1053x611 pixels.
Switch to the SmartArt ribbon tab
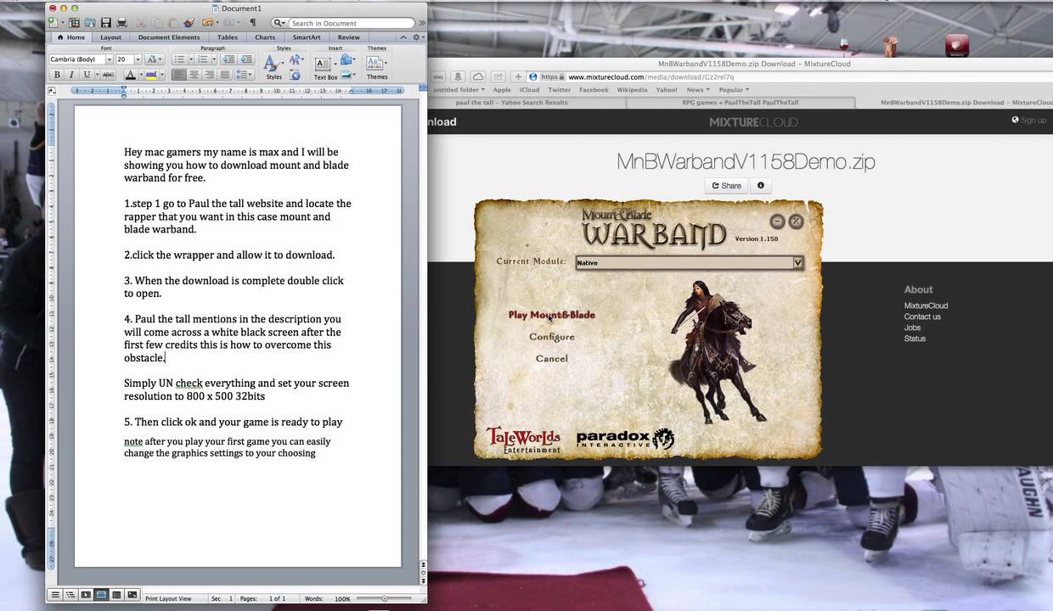tap(307, 37)
